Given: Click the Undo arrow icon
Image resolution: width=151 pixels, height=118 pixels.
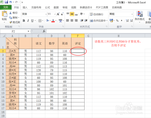Looking at the screenshot, I should (x=11, y=2).
